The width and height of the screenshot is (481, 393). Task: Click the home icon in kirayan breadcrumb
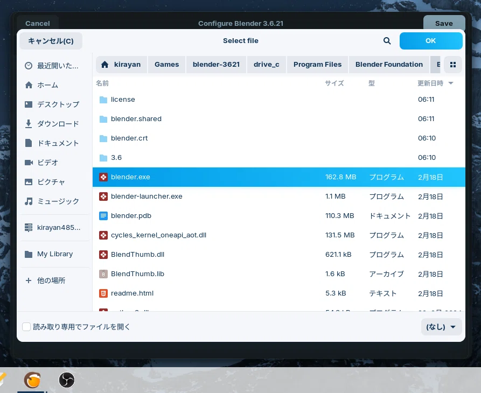point(105,65)
